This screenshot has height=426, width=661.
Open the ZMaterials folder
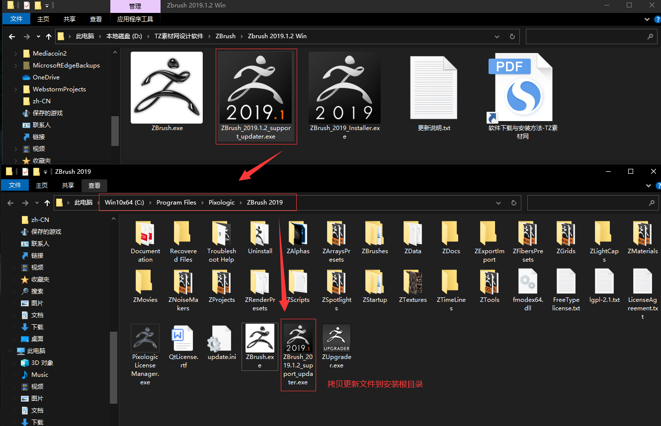tap(642, 238)
